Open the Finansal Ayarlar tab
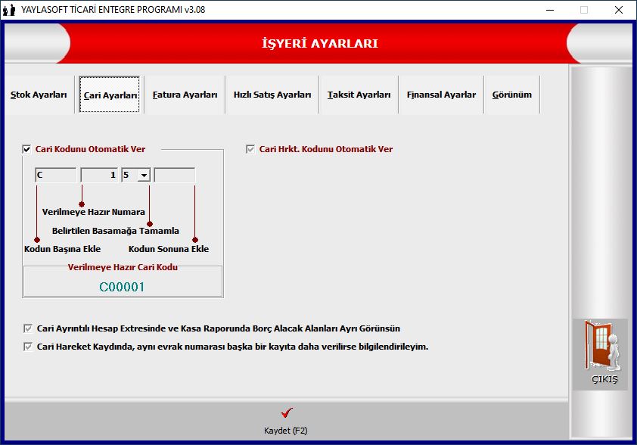The image size is (637, 445). (x=441, y=95)
